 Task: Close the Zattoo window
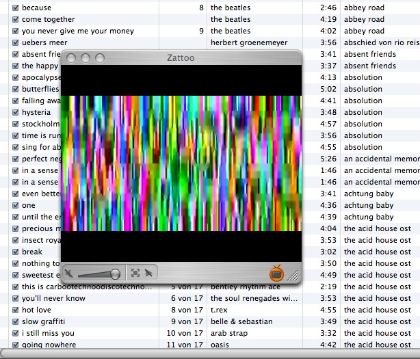pos(72,58)
